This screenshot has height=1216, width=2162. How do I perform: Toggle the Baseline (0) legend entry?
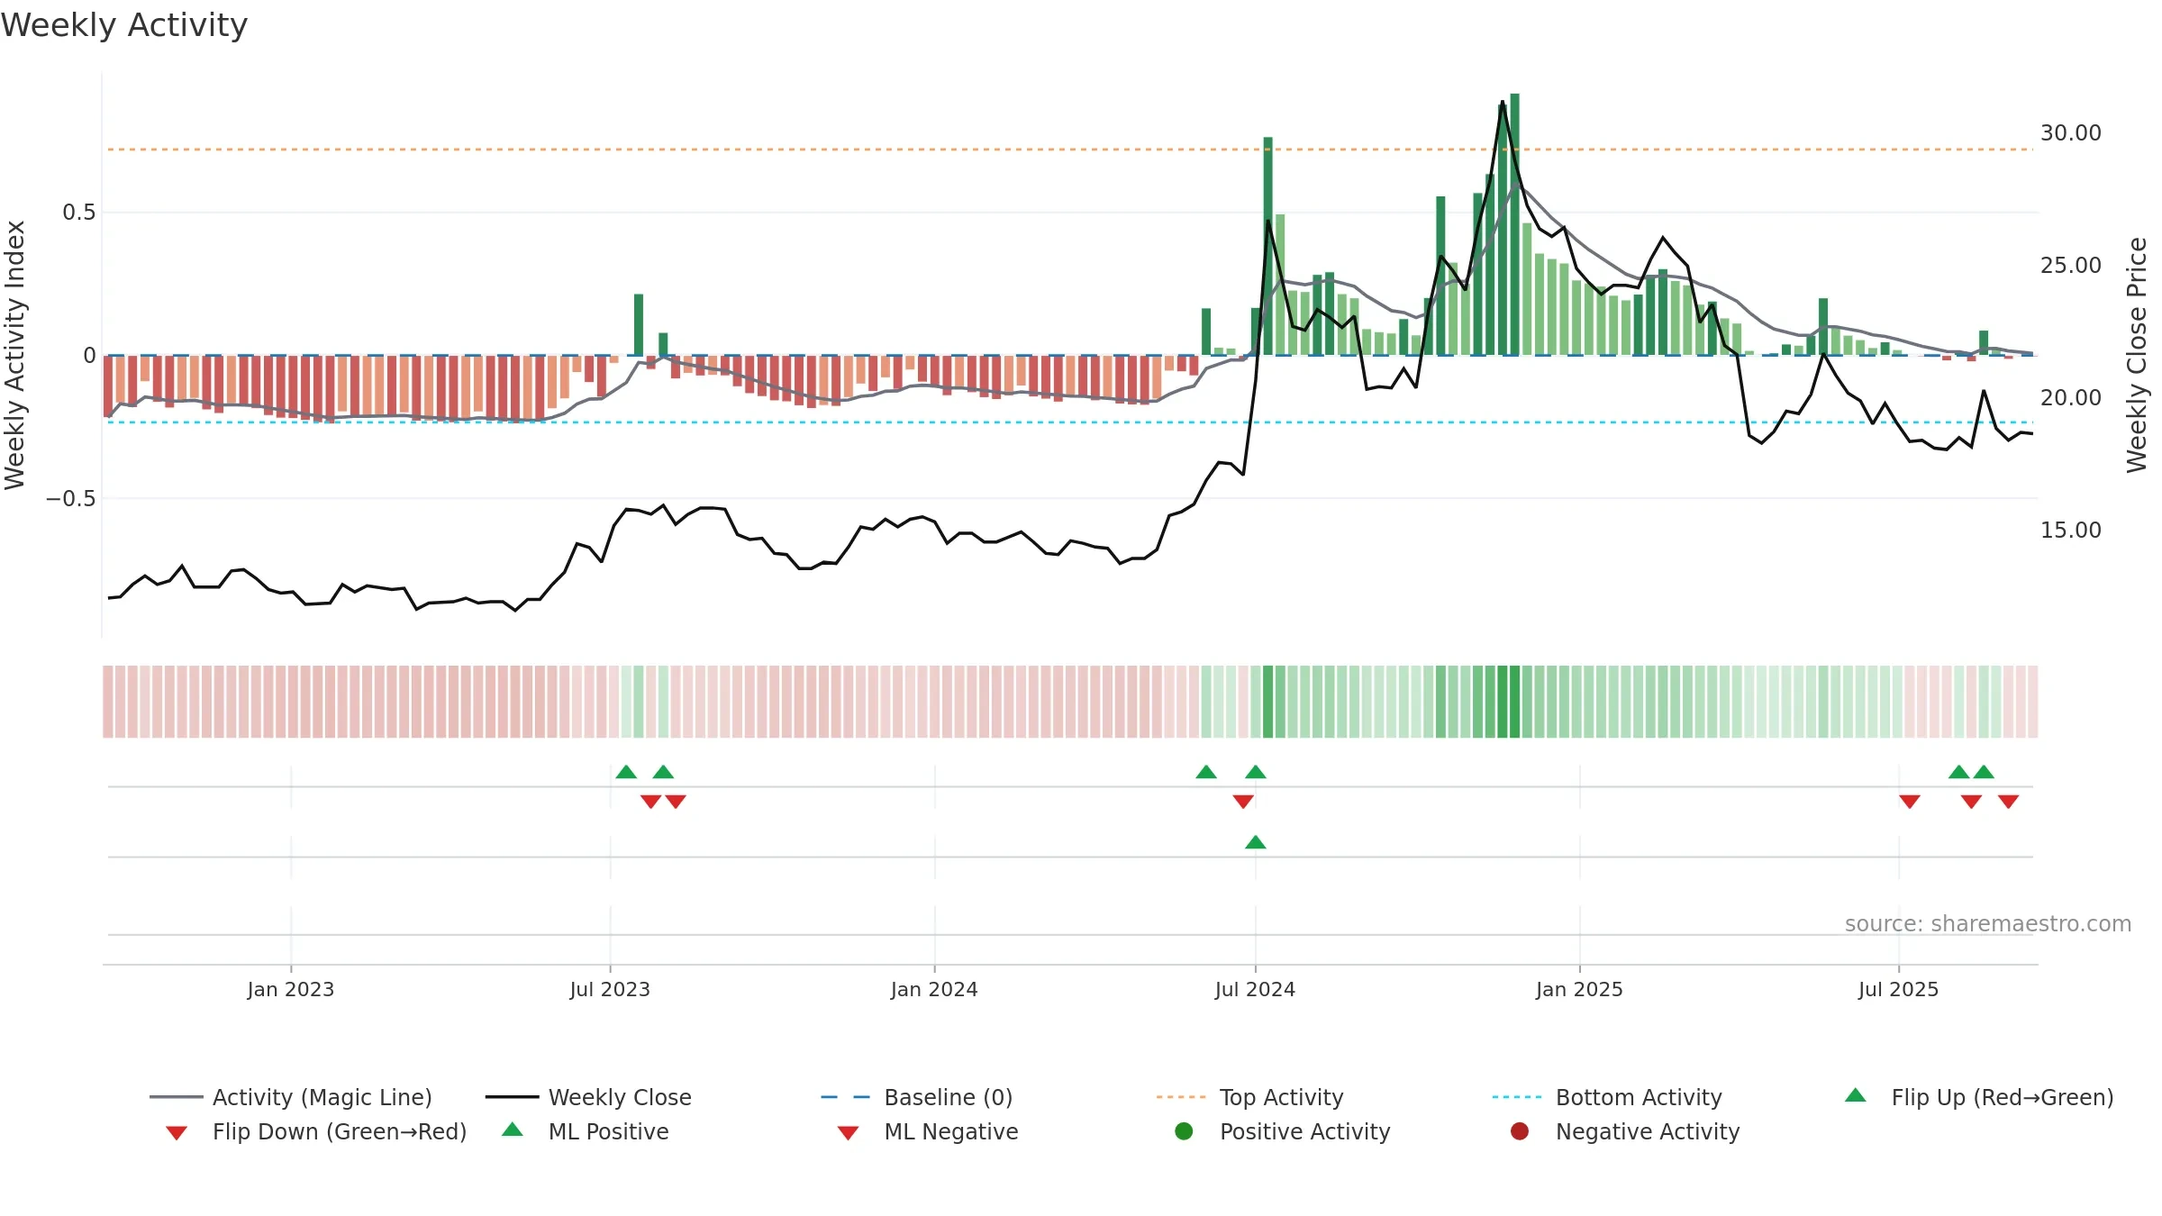[x=917, y=1097]
